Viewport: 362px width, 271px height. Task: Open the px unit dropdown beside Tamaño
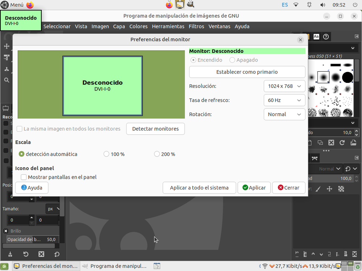pos(53,209)
